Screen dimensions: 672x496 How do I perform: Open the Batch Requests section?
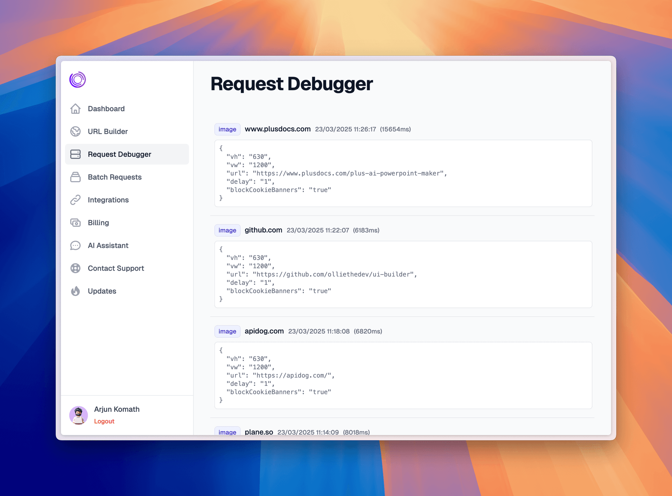114,177
